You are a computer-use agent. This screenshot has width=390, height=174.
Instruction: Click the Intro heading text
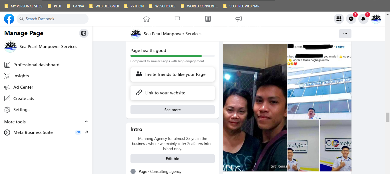click(x=136, y=129)
